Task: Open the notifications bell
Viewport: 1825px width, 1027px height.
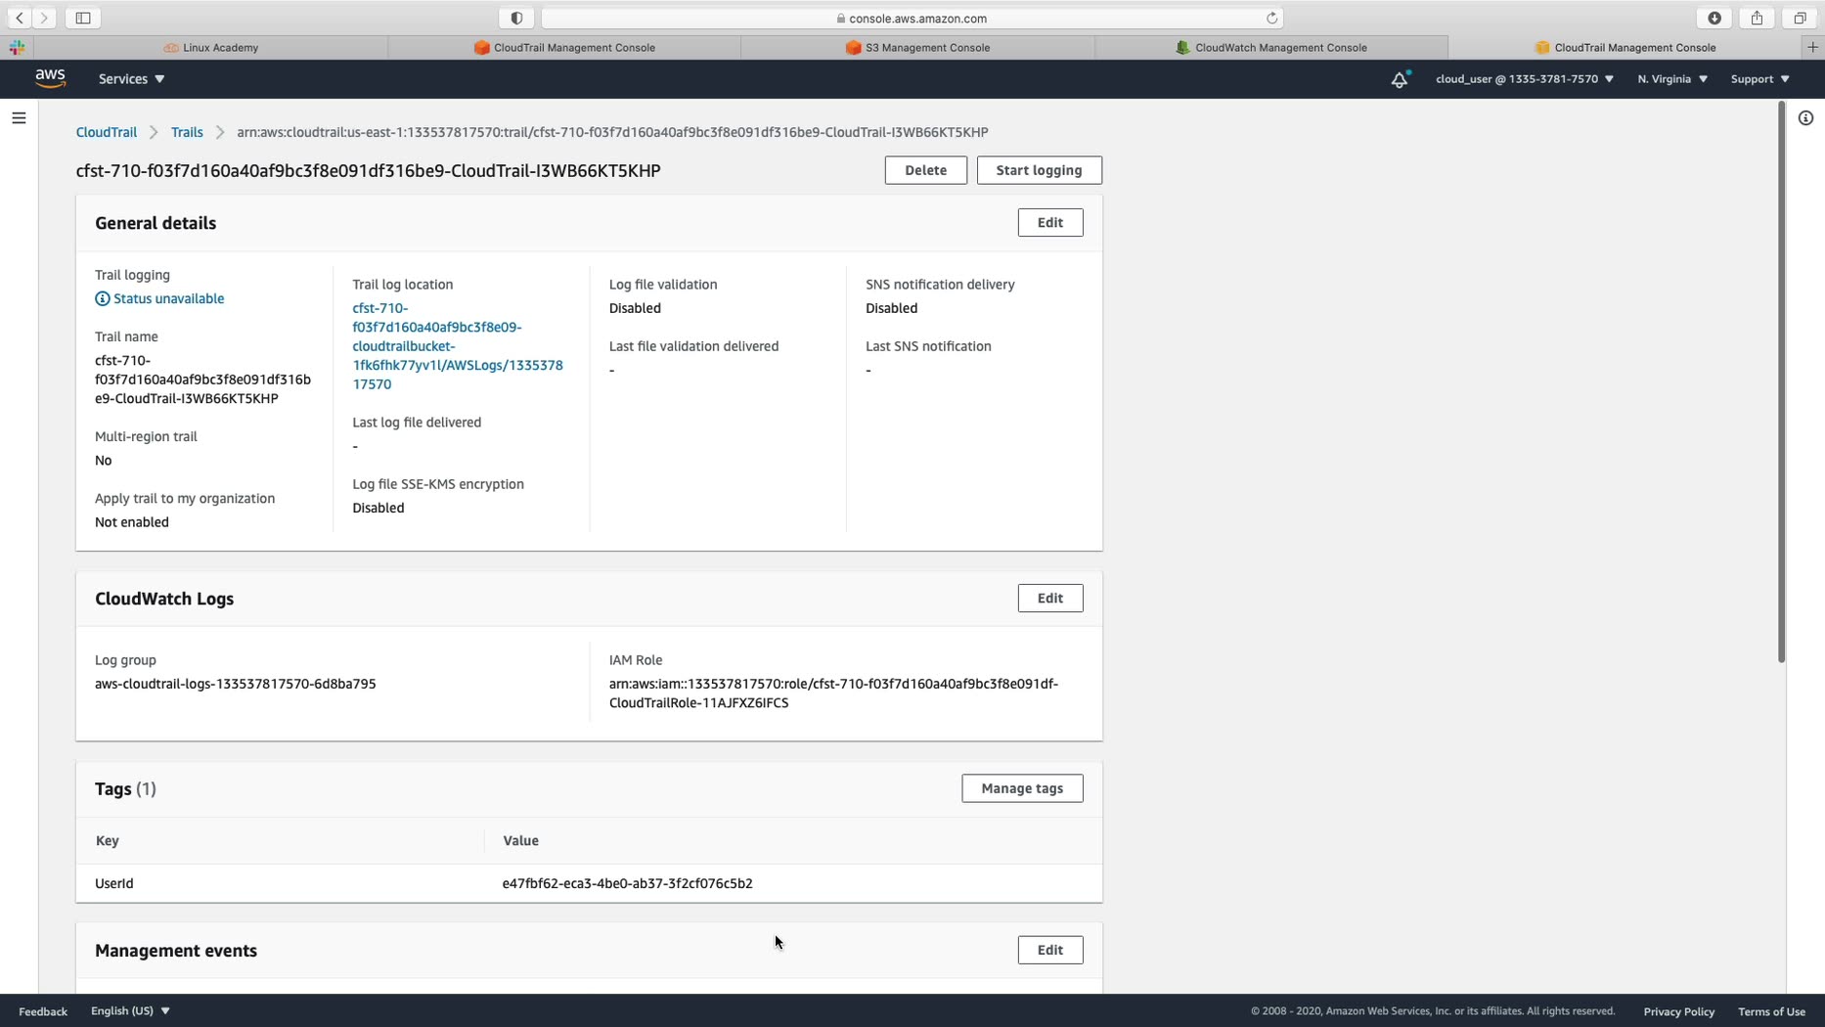Action: [1400, 79]
